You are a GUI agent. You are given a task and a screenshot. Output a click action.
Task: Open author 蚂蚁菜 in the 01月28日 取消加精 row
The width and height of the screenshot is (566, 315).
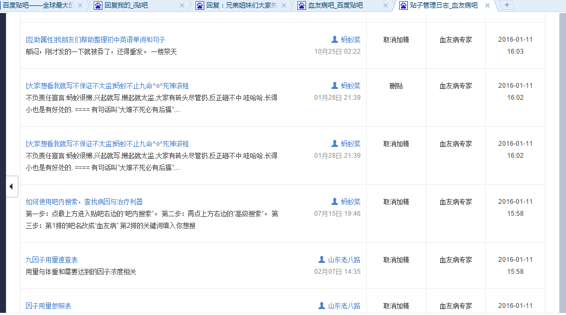[x=350, y=144]
